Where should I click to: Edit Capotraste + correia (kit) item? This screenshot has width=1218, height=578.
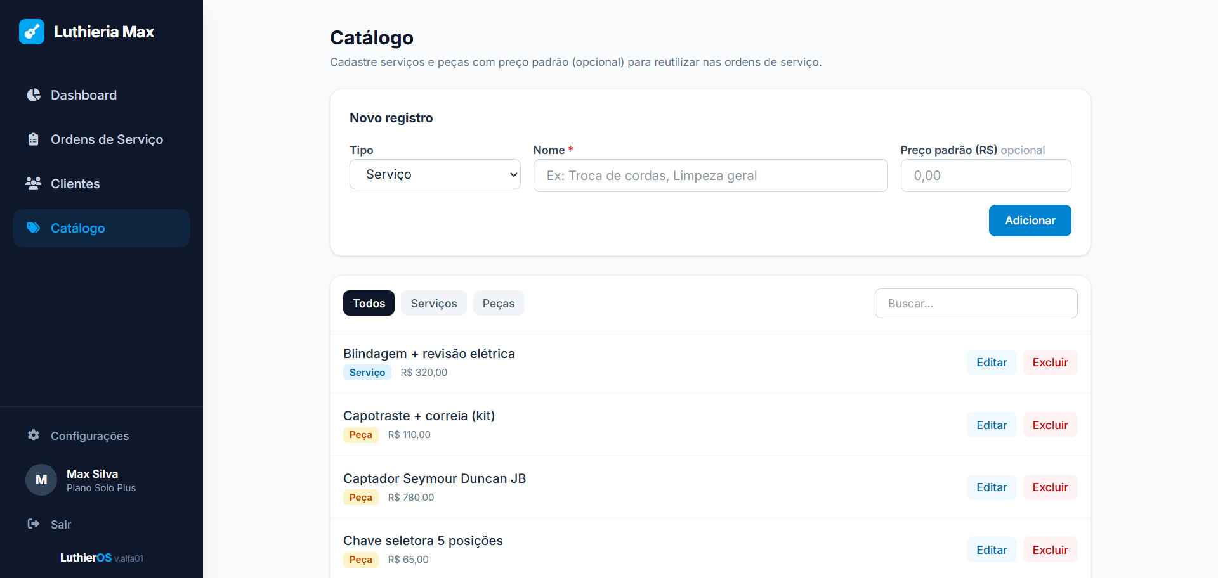[x=992, y=425]
